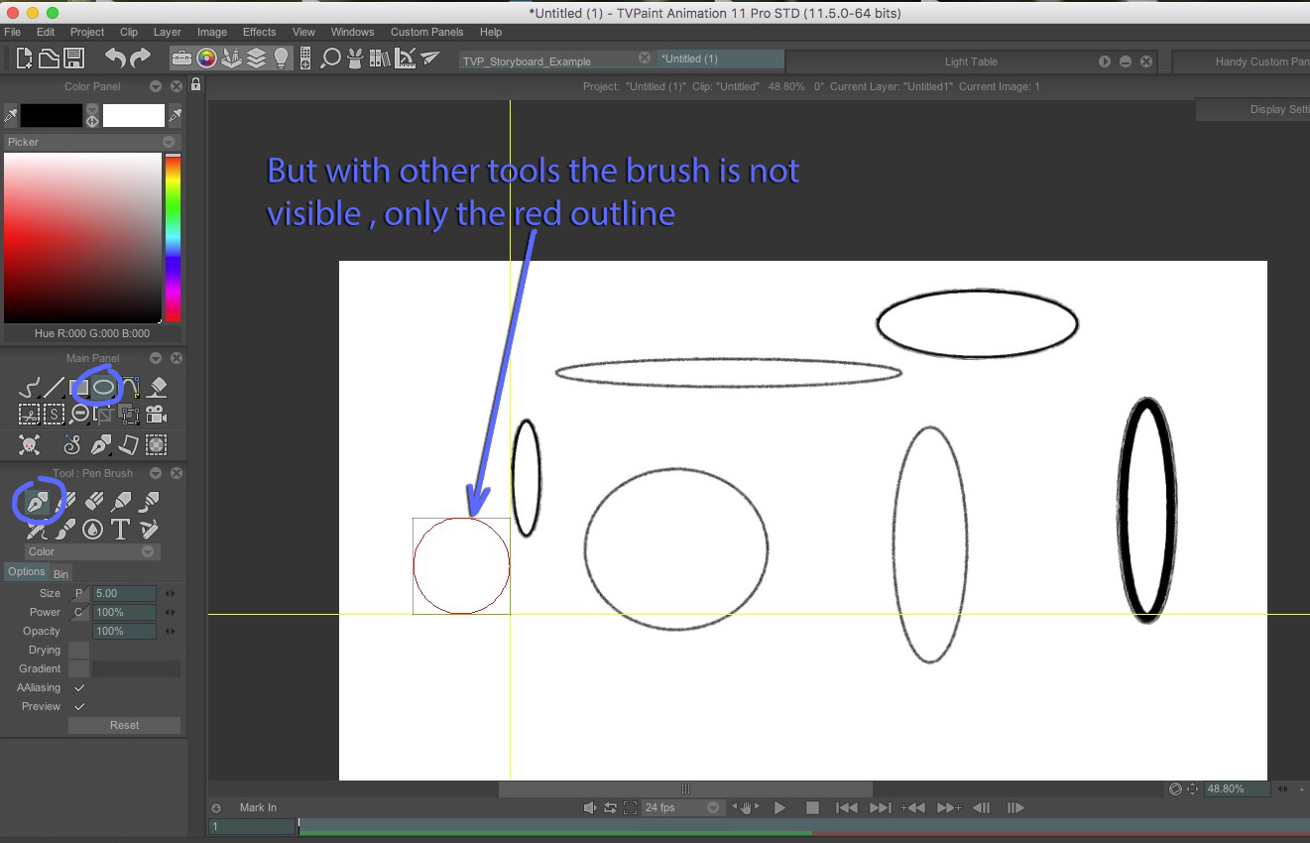The width and height of the screenshot is (1310, 843).
Task: Select the ellipse shape tool
Action: click(103, 388)
